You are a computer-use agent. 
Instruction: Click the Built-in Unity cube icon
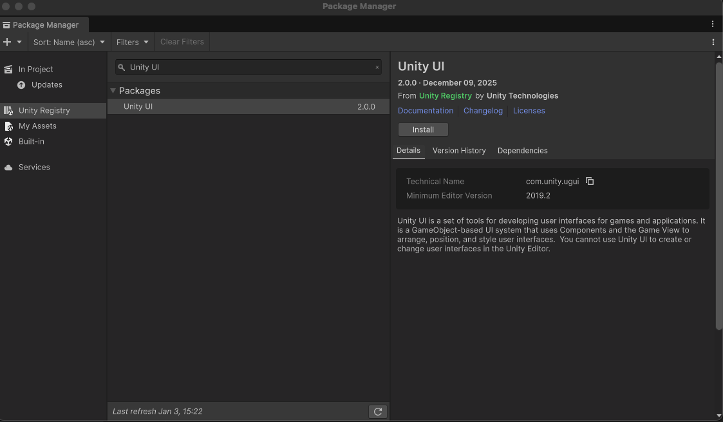(x=8, y=142)
